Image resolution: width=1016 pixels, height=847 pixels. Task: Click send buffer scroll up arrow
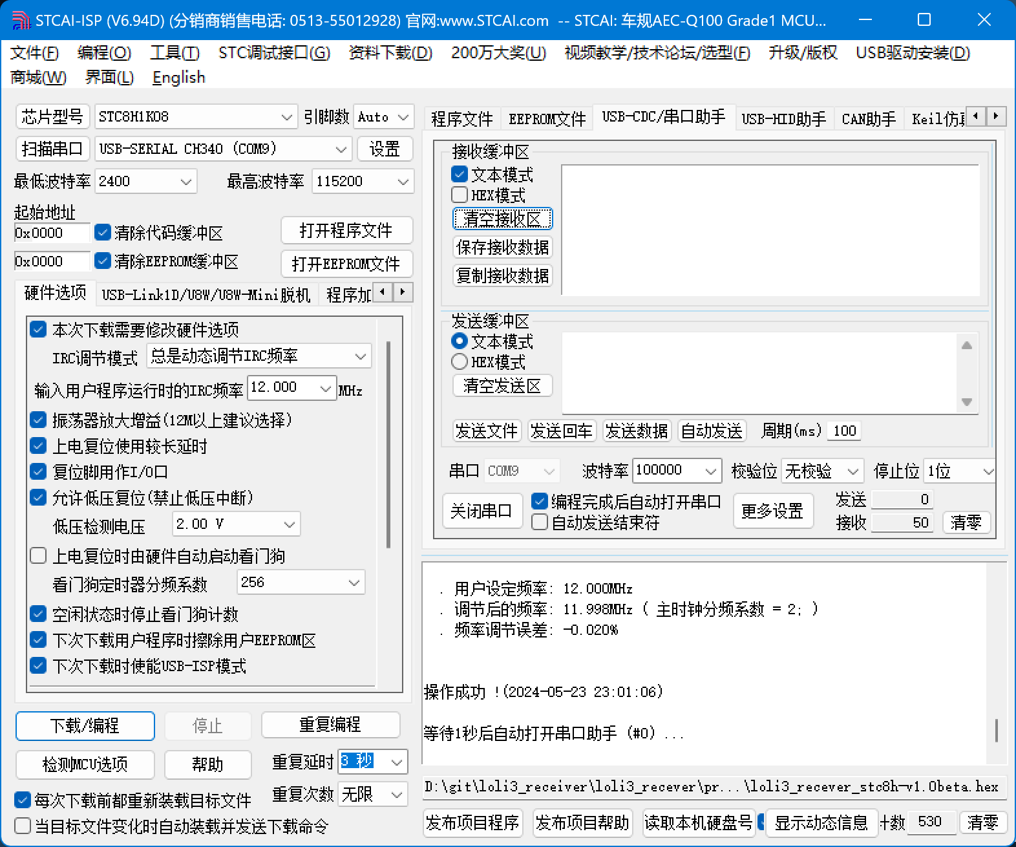[x=967, y=345]
